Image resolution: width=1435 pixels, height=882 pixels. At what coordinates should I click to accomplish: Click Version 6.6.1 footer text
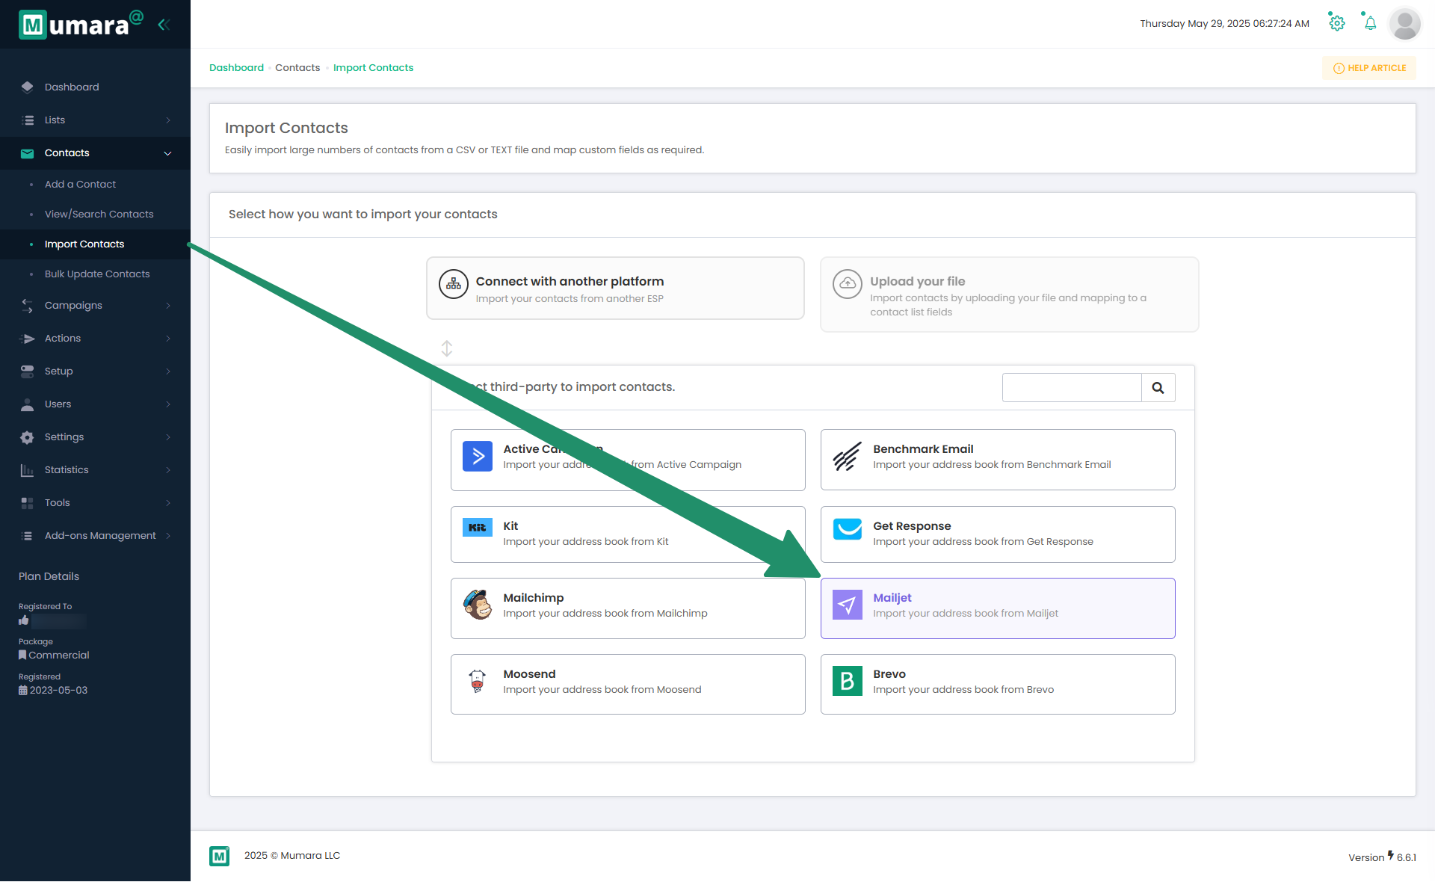(x=1383, y=857)
